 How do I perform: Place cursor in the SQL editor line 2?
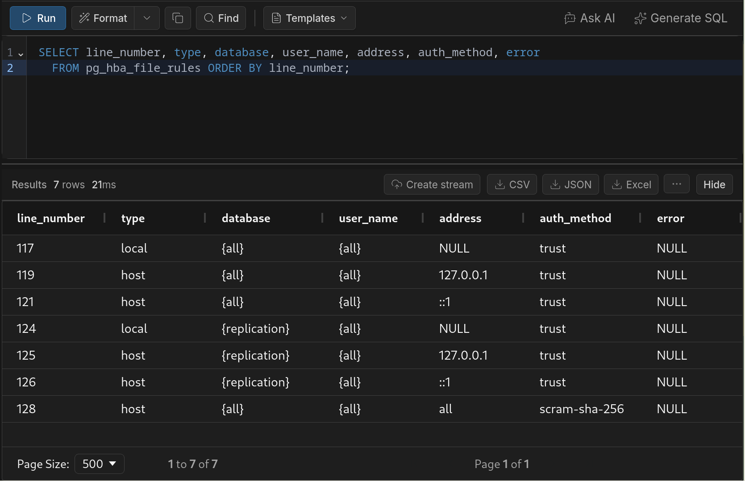384,68
